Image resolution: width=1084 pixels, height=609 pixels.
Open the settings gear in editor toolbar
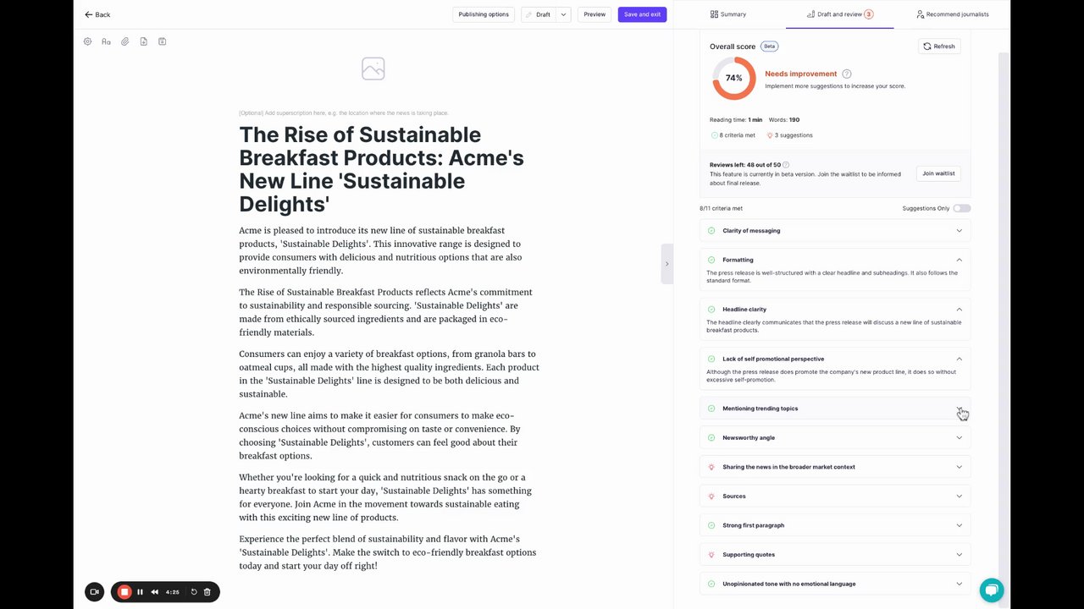point(87,41)
